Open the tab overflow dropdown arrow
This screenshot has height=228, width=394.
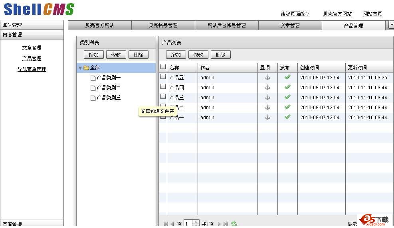tap(391, 25)
